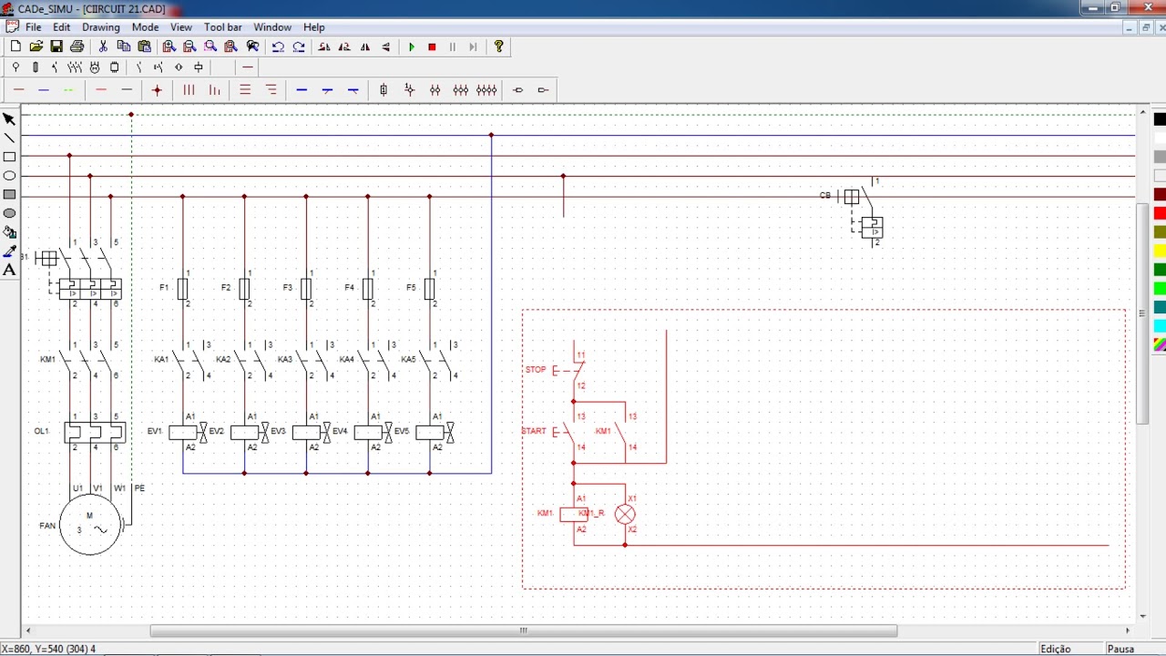Select the filled ellipse tool
The height and width of the screenshot is (656, 1166).
pyautogui.click(x=9, y=213)
